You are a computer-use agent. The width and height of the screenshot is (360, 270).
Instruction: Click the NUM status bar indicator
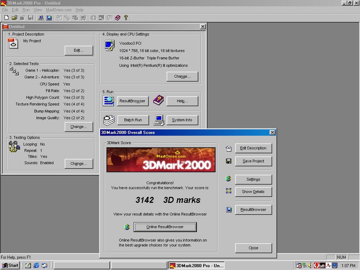(341, 257)
